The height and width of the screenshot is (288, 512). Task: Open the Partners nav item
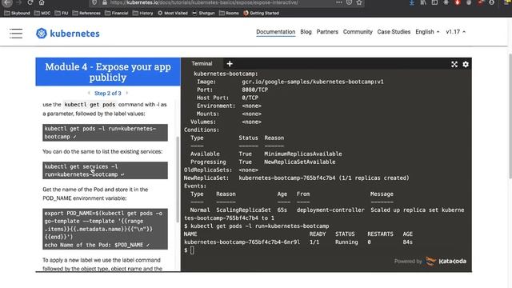(x=327, y=32)
